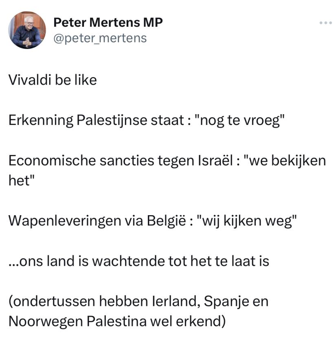Click the "Vivaldi be like" opening line

(x=53, y=80)
